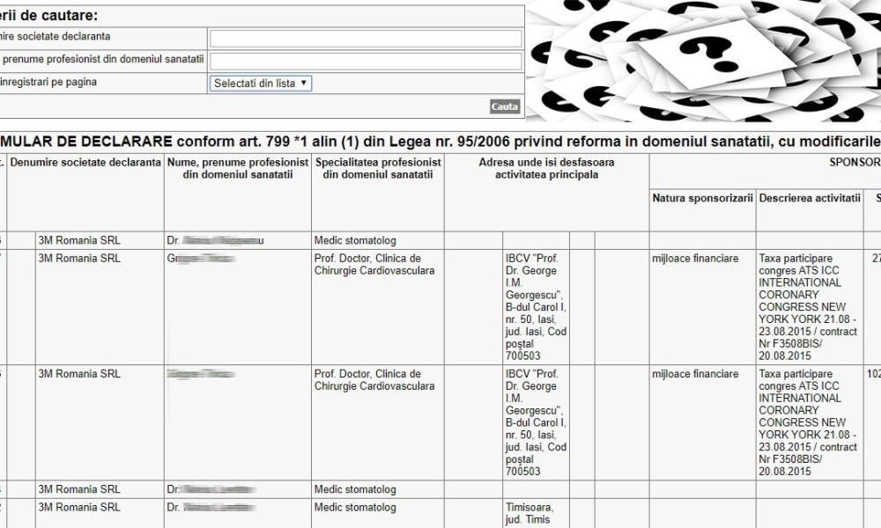The width and height of the screenshot is (881, 528).
Task: Click the Cauta search button
Action: pyautogui.click(x=505, y=106)
